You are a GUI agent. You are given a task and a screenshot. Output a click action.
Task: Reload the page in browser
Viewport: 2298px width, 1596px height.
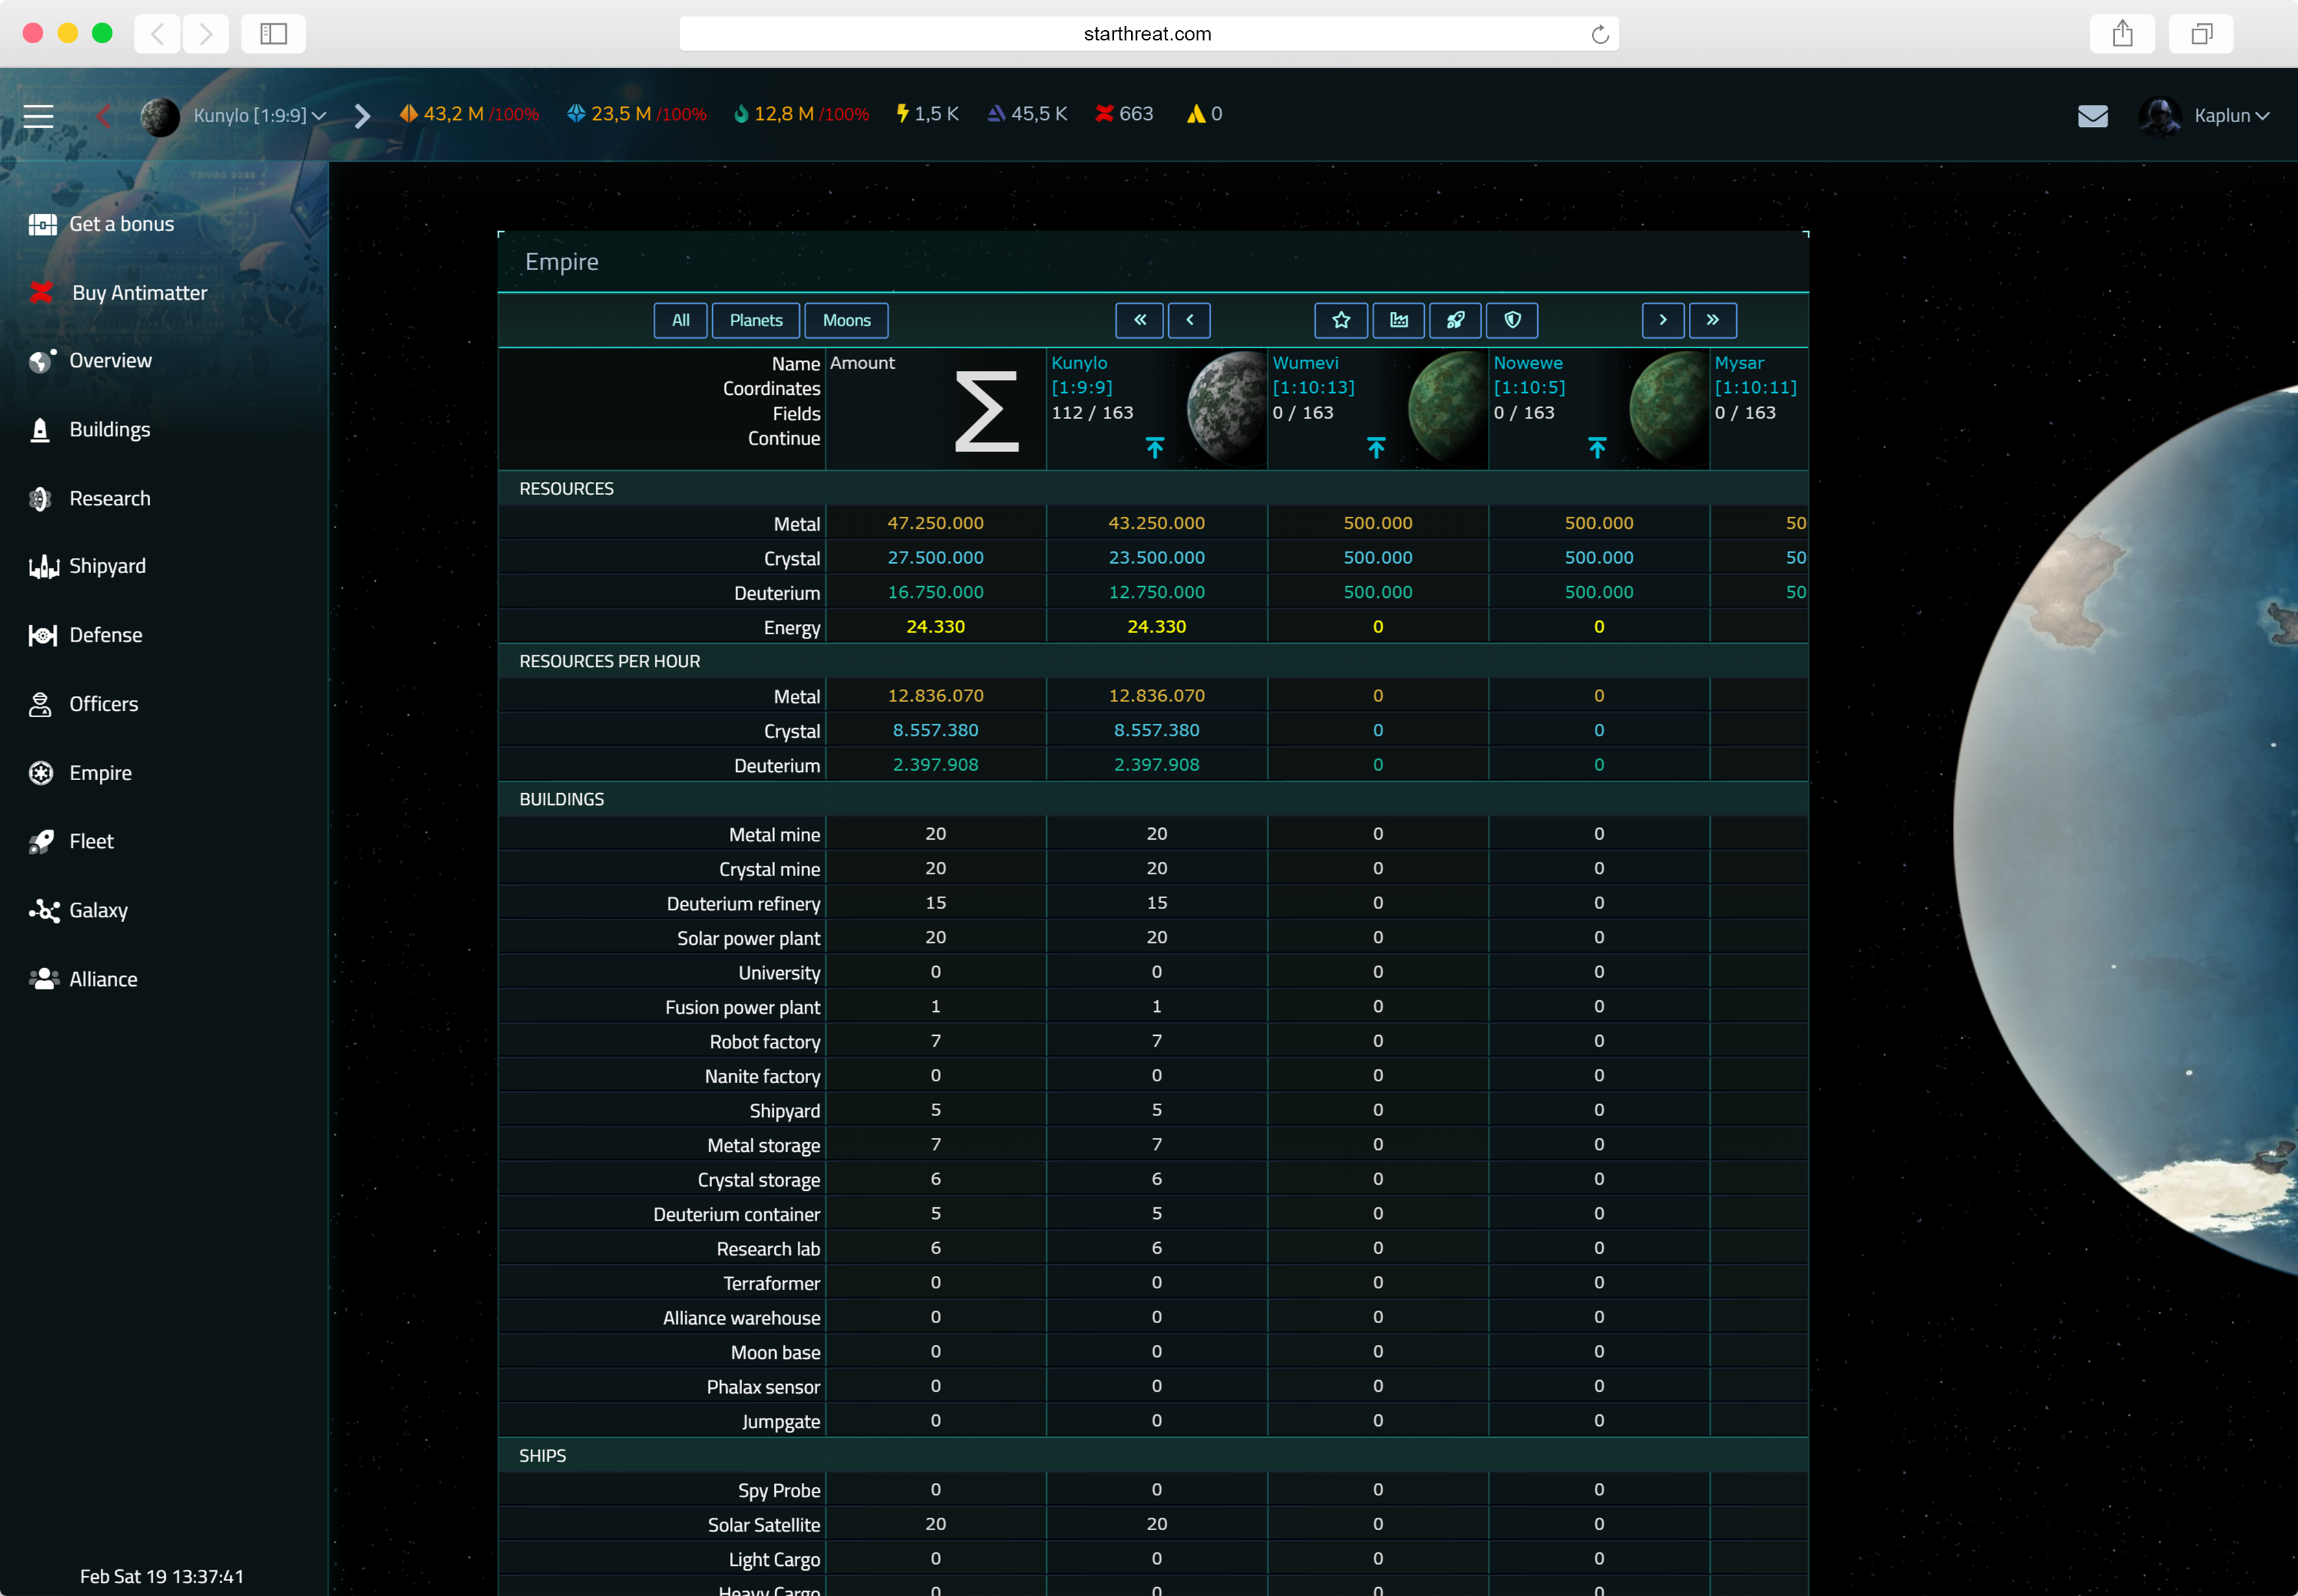coord(1600,34)
